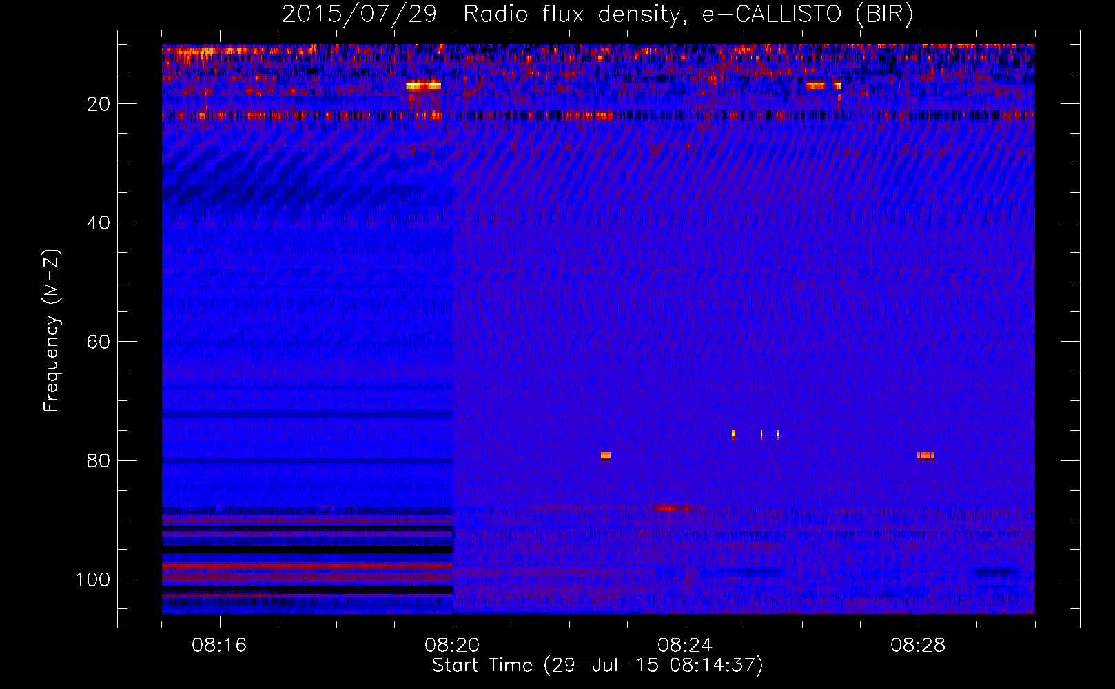Click the orange burst at 80 MHz near 08:28
The height and width of the screenshot is (689, 1115).
click(925, 455)
